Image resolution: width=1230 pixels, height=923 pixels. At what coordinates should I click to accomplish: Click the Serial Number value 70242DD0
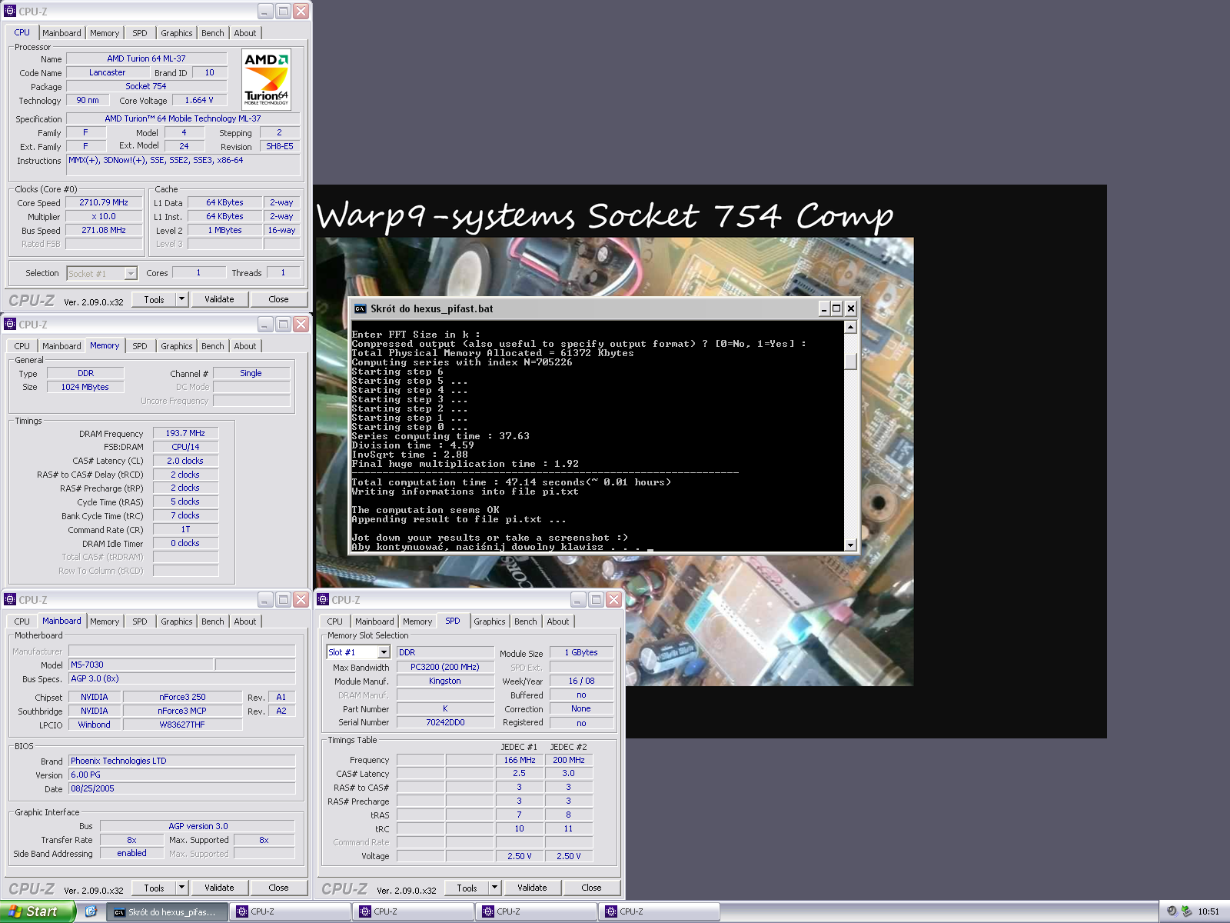[445, 723]
